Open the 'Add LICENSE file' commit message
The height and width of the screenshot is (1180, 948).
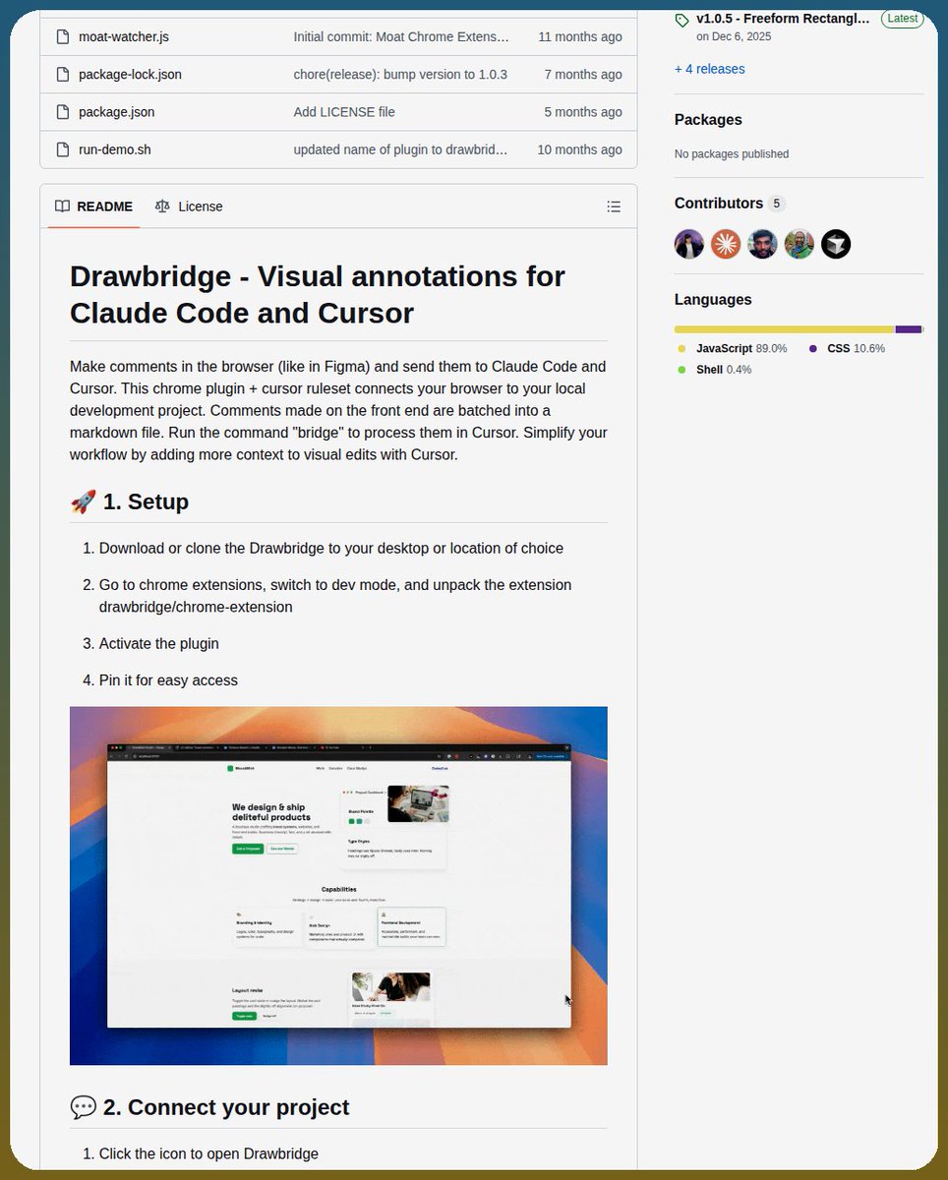[344, 111]
